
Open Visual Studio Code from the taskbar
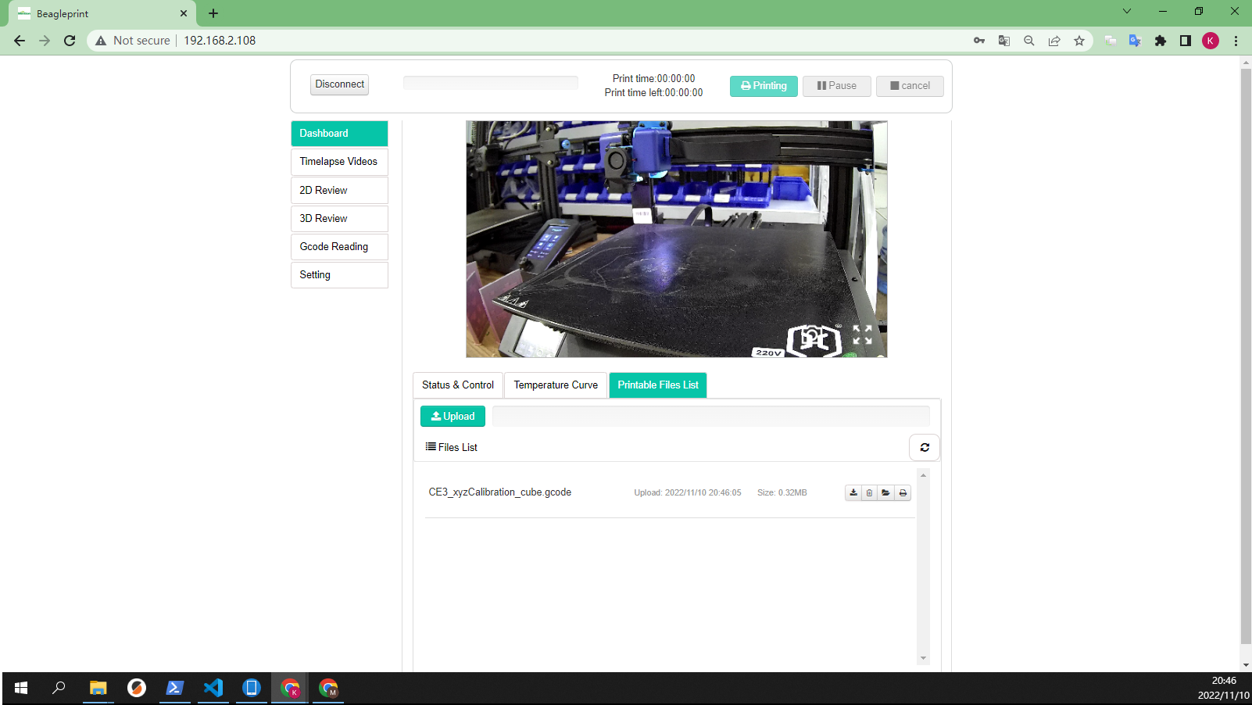coord(213,688)
